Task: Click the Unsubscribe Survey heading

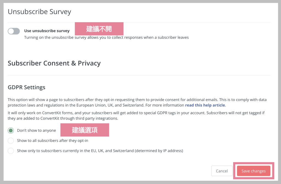Action: 40,12
